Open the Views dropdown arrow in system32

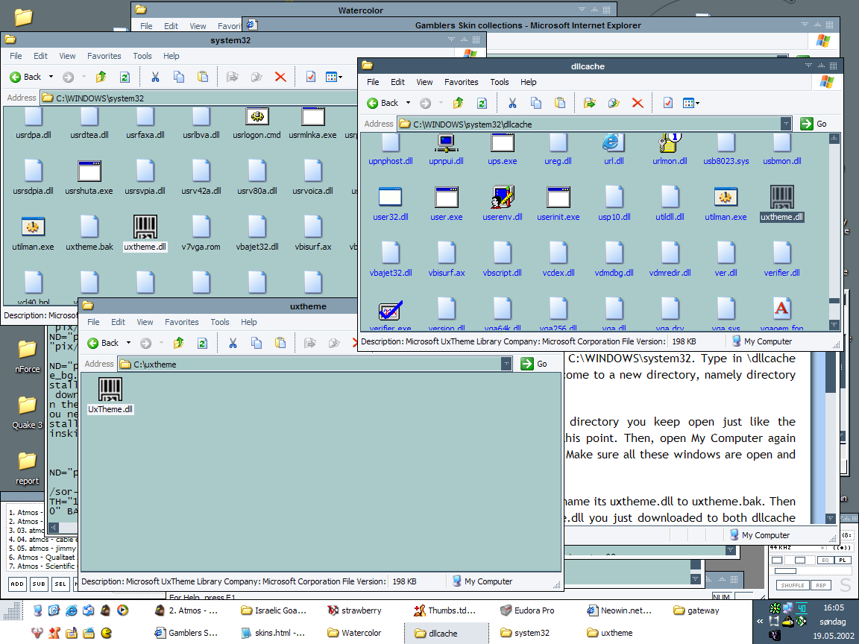340,78
